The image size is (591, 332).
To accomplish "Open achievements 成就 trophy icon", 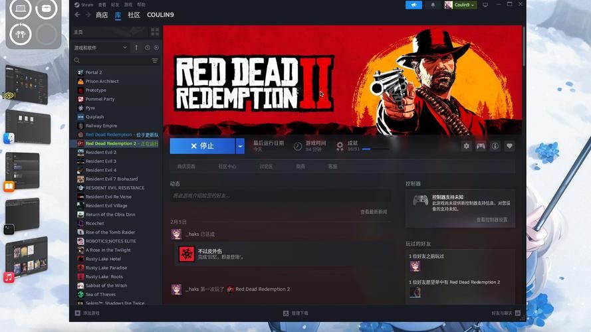I will point(340,146).
